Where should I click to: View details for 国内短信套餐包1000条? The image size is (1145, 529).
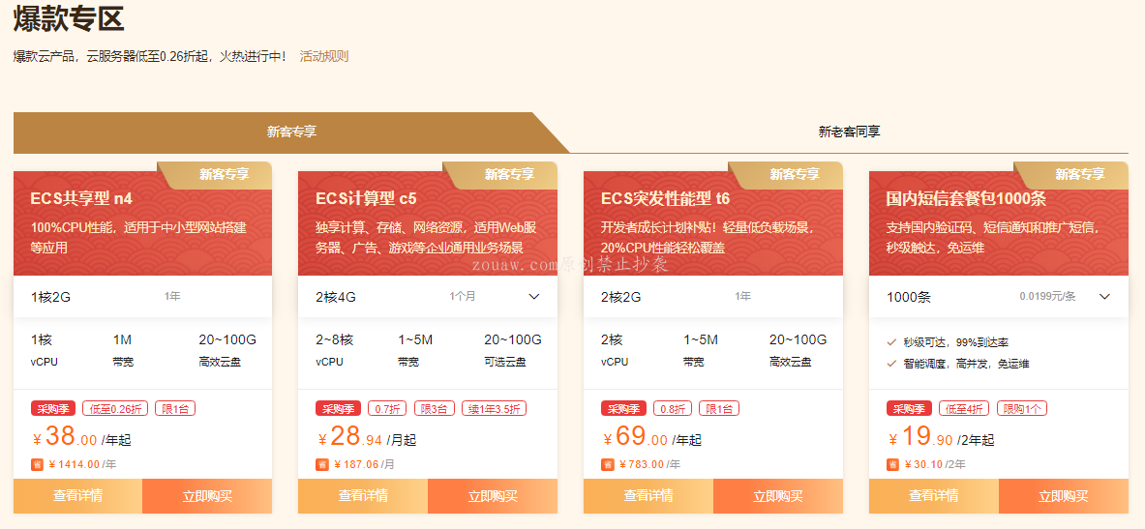[933, 496]
